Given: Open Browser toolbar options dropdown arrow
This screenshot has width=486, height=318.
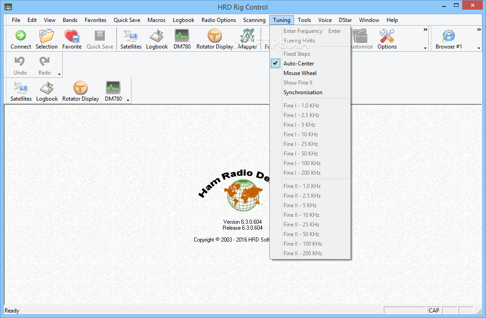Looking at the screenshot, I should pyautogui.click(x=479, y=49).
